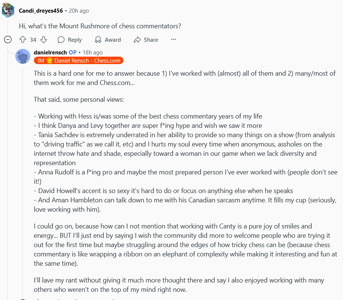Viewport: 343px width, 300px height.
Task: Open the 20h ago timestamp permalink
Action: point(79,11)
